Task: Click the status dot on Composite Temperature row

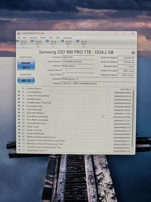Action: [x=19, y=95]
